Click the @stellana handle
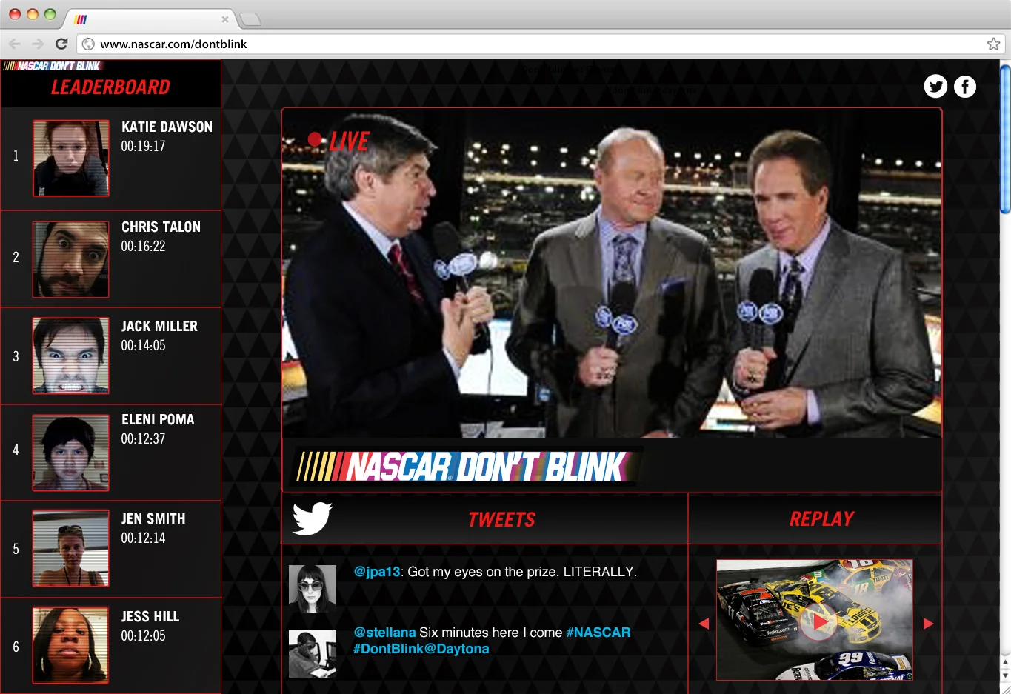 click(x=384, y=633)
